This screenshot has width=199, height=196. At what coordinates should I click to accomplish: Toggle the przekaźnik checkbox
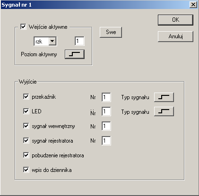(26, 96)
